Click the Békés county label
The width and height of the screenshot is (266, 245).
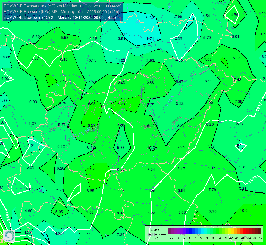(x=177, y=120)
